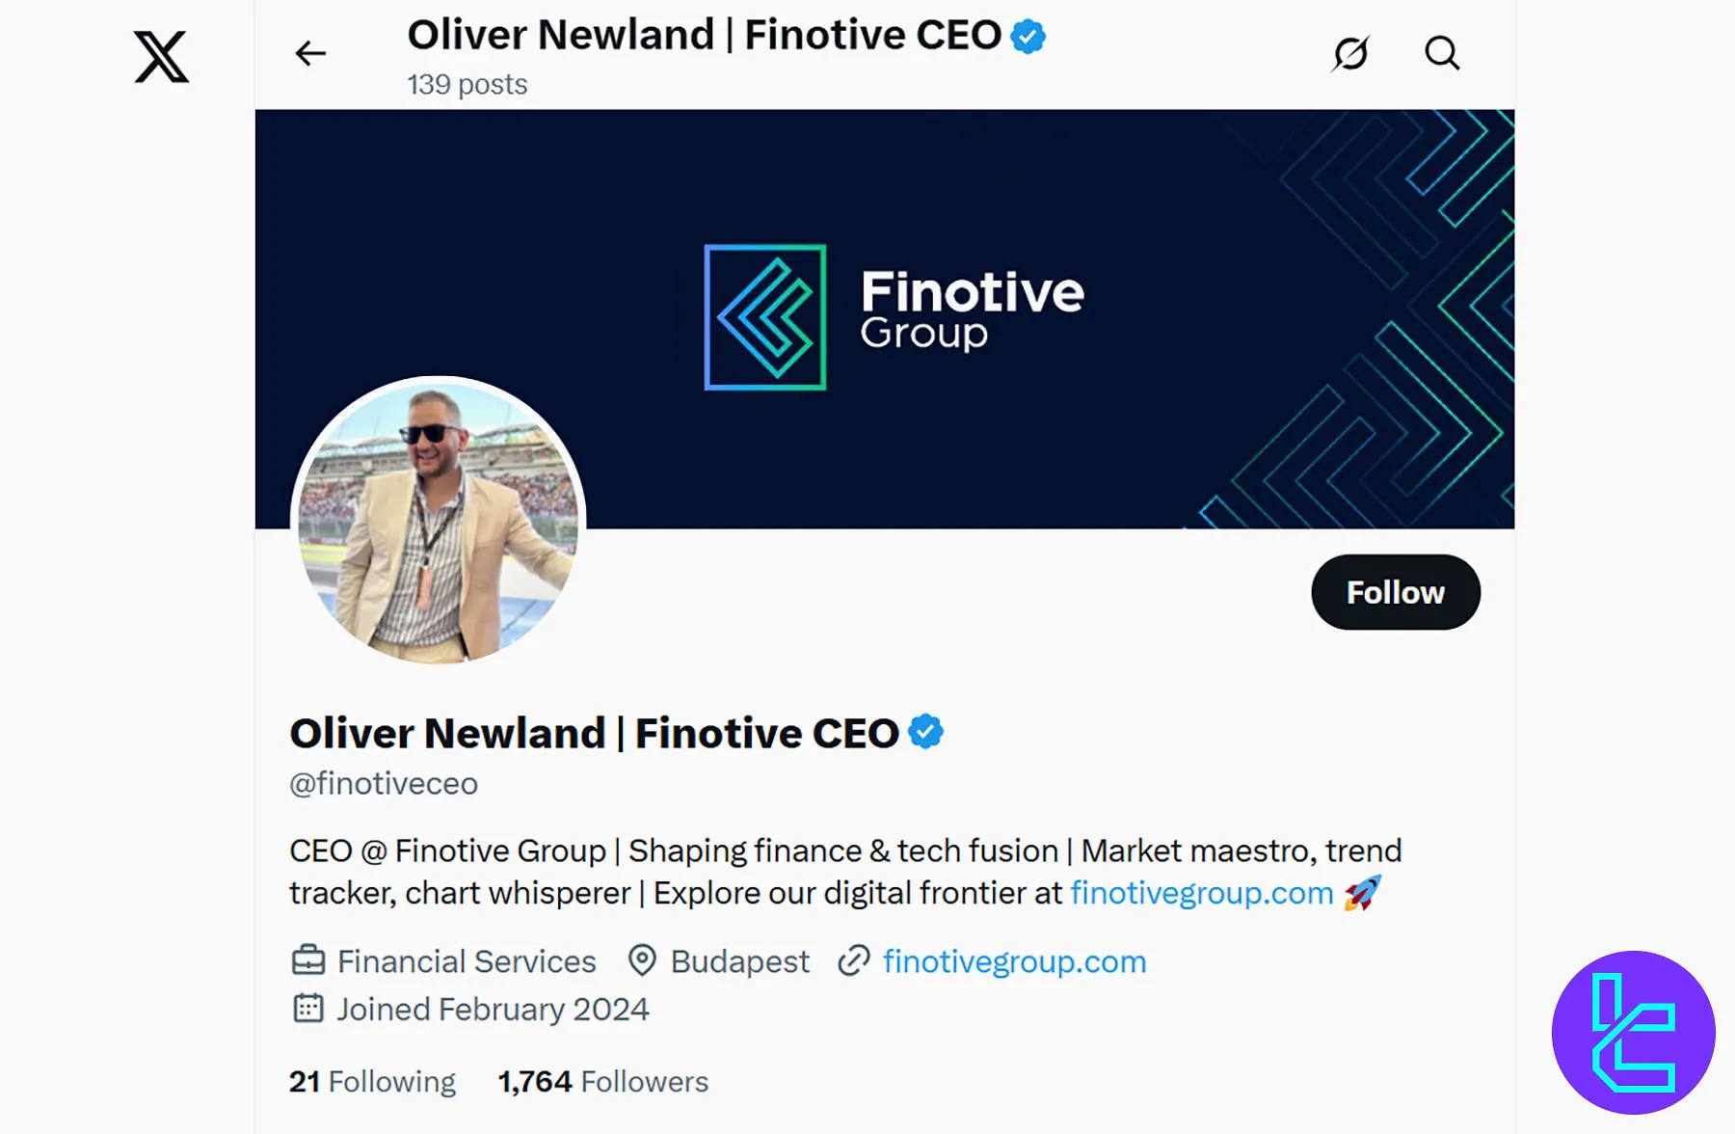Click the verified badge next to the profile name
This screenshot has width=1735, height=1134.
pos(926,732)
